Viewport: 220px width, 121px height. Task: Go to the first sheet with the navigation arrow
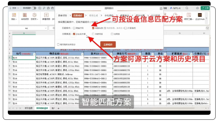pyautogui.click(x=10, y=108)
